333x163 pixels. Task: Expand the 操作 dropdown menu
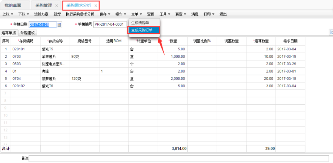tap(121, 14)
